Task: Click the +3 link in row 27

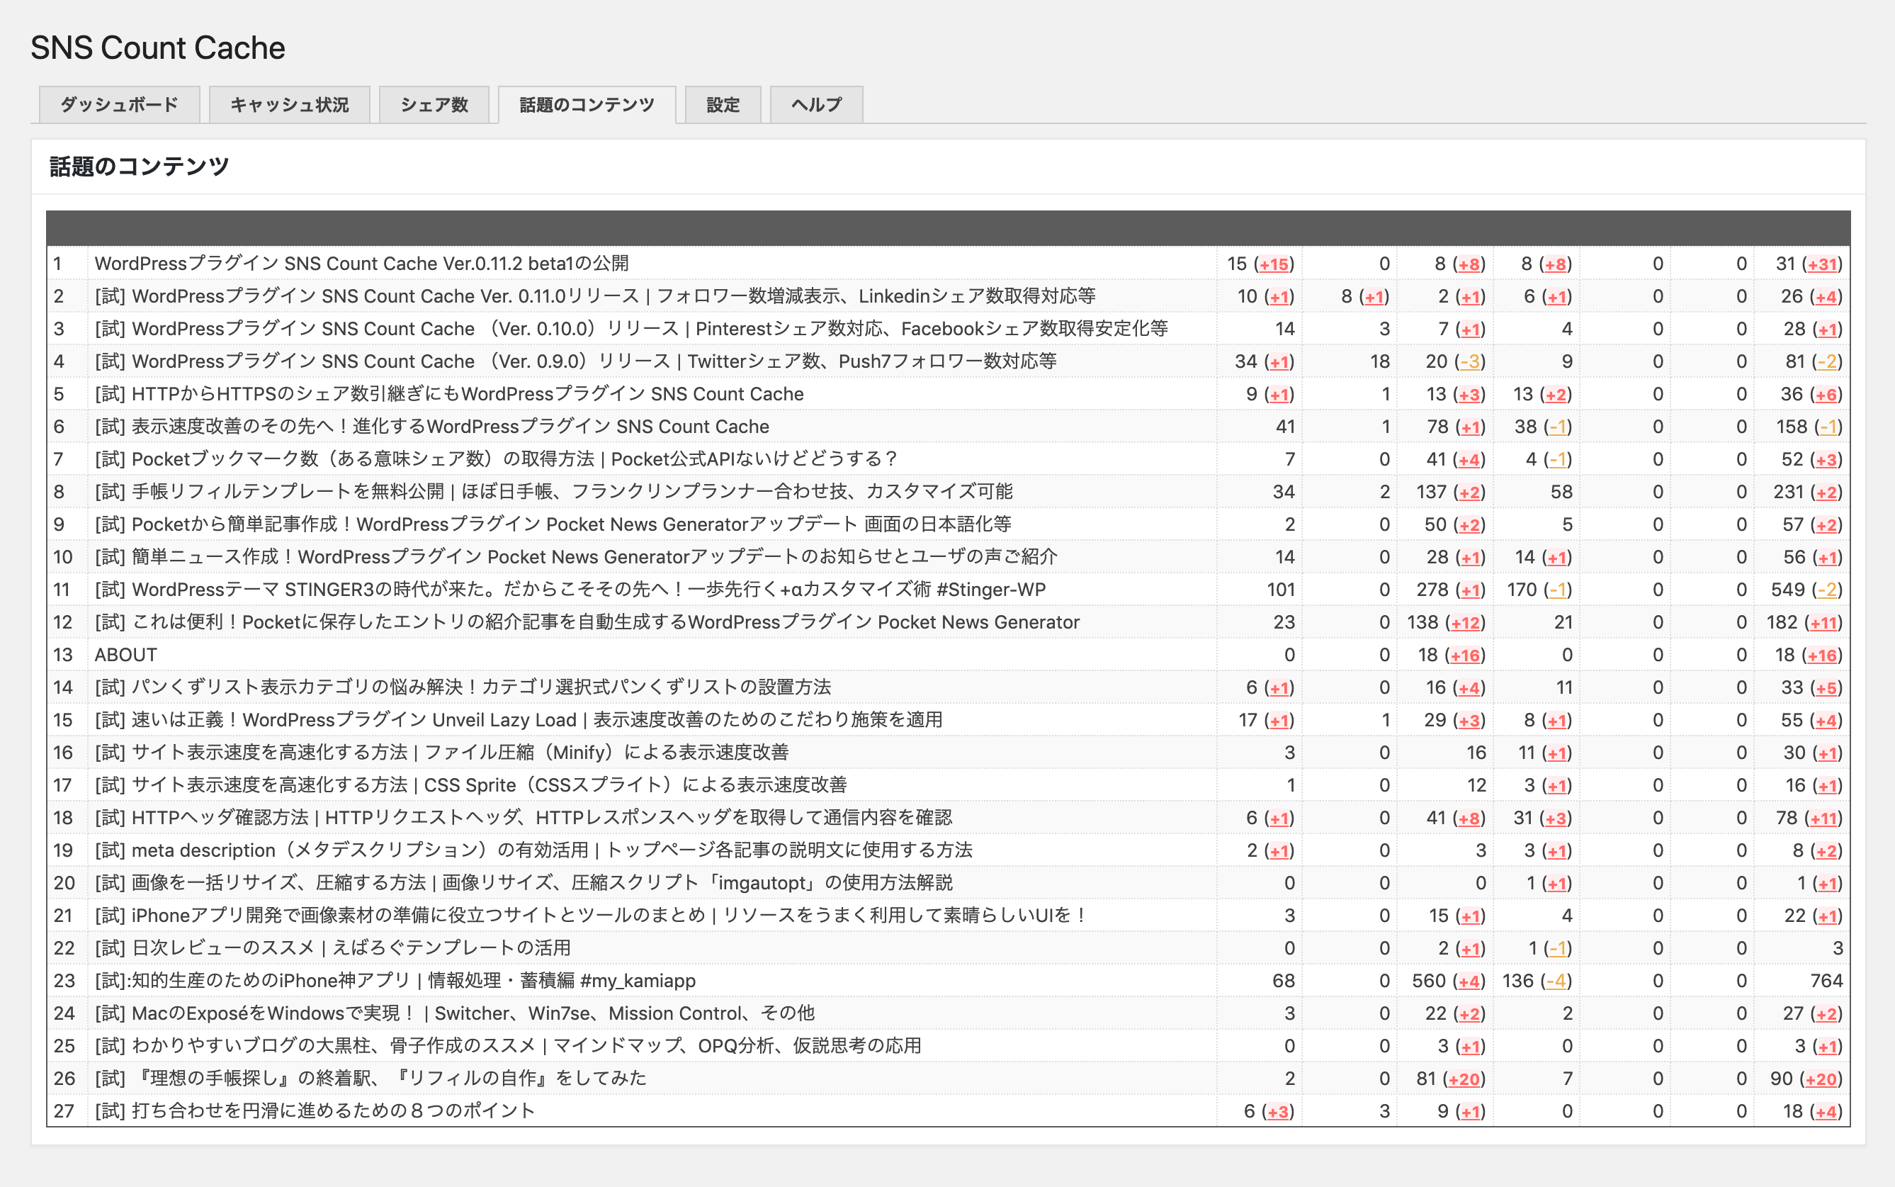Action: coord(1277,1112)
